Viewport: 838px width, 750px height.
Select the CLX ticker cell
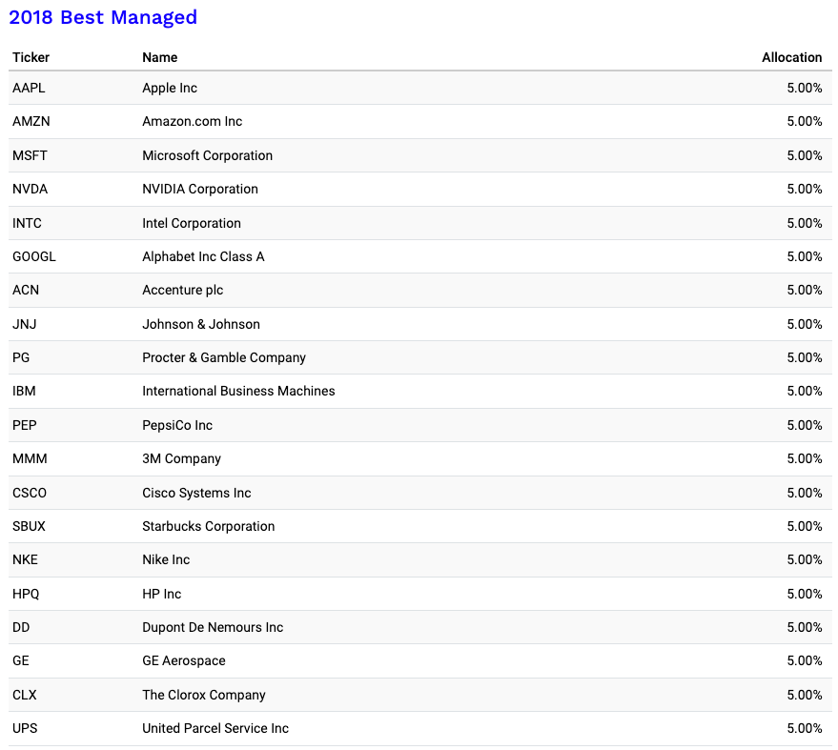(x=25, y=695)
